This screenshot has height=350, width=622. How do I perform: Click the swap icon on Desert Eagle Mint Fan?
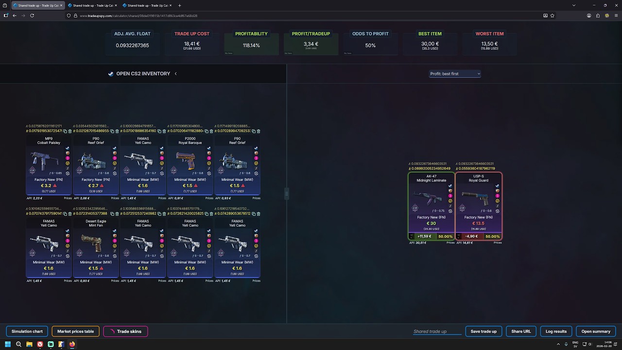tap(115, 256)
